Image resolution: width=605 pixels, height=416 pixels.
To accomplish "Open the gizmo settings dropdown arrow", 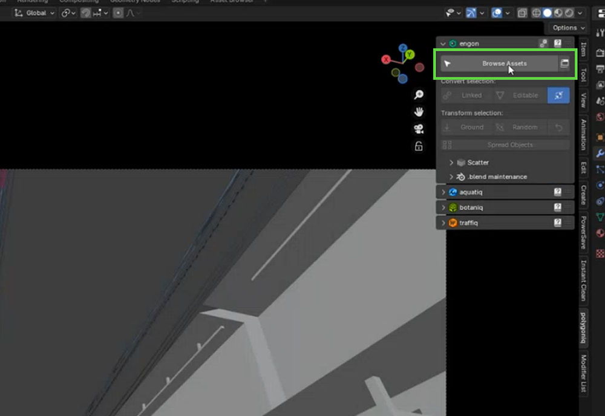I will pos(482,13).
